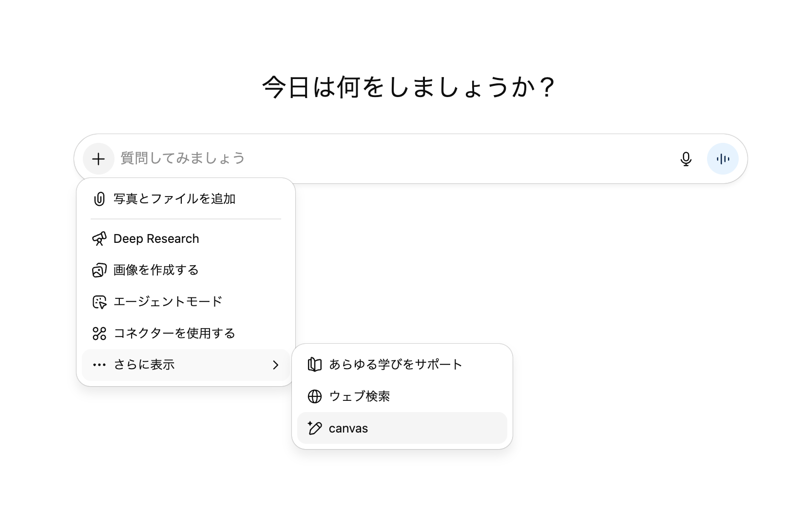Click the book icon for learning support
This screenshot has width=804, height=513.
pyautogui.click(x=315, y=364)
